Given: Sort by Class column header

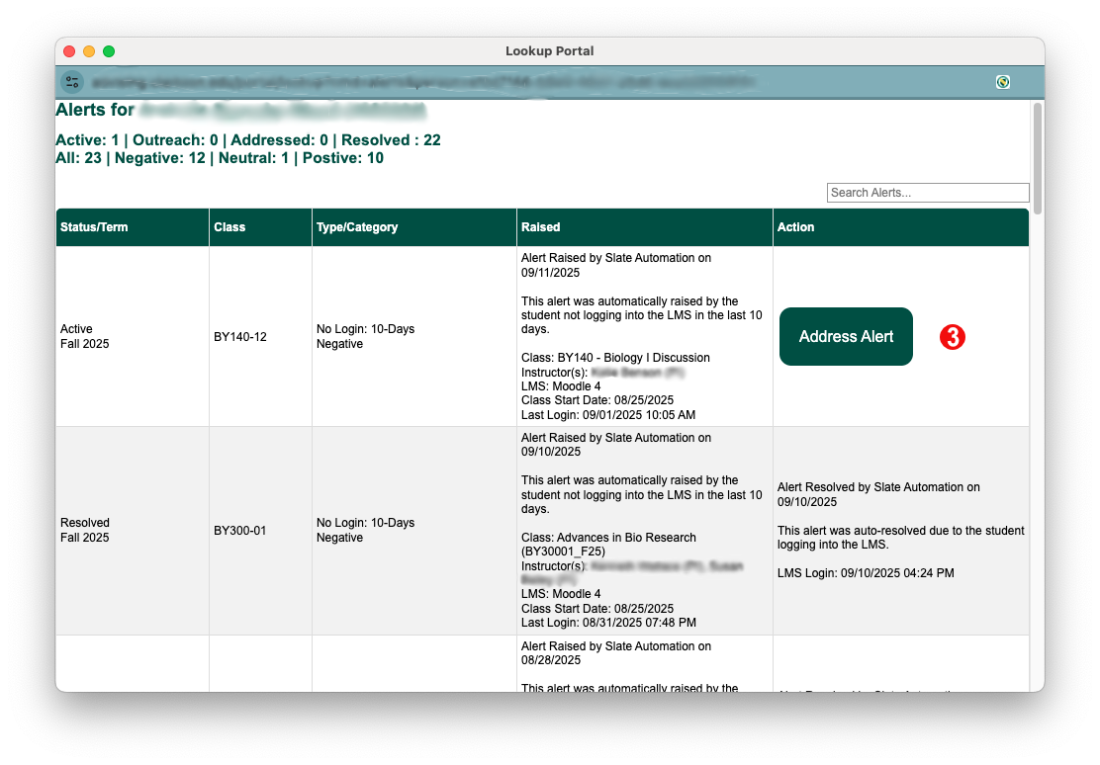Looking at the screenshot, I should click(x=229, y=227).
